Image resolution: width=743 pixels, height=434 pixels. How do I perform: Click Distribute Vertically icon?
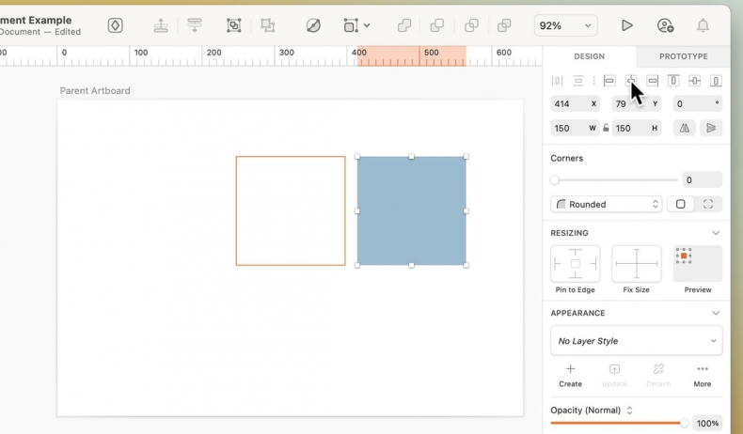578,81
